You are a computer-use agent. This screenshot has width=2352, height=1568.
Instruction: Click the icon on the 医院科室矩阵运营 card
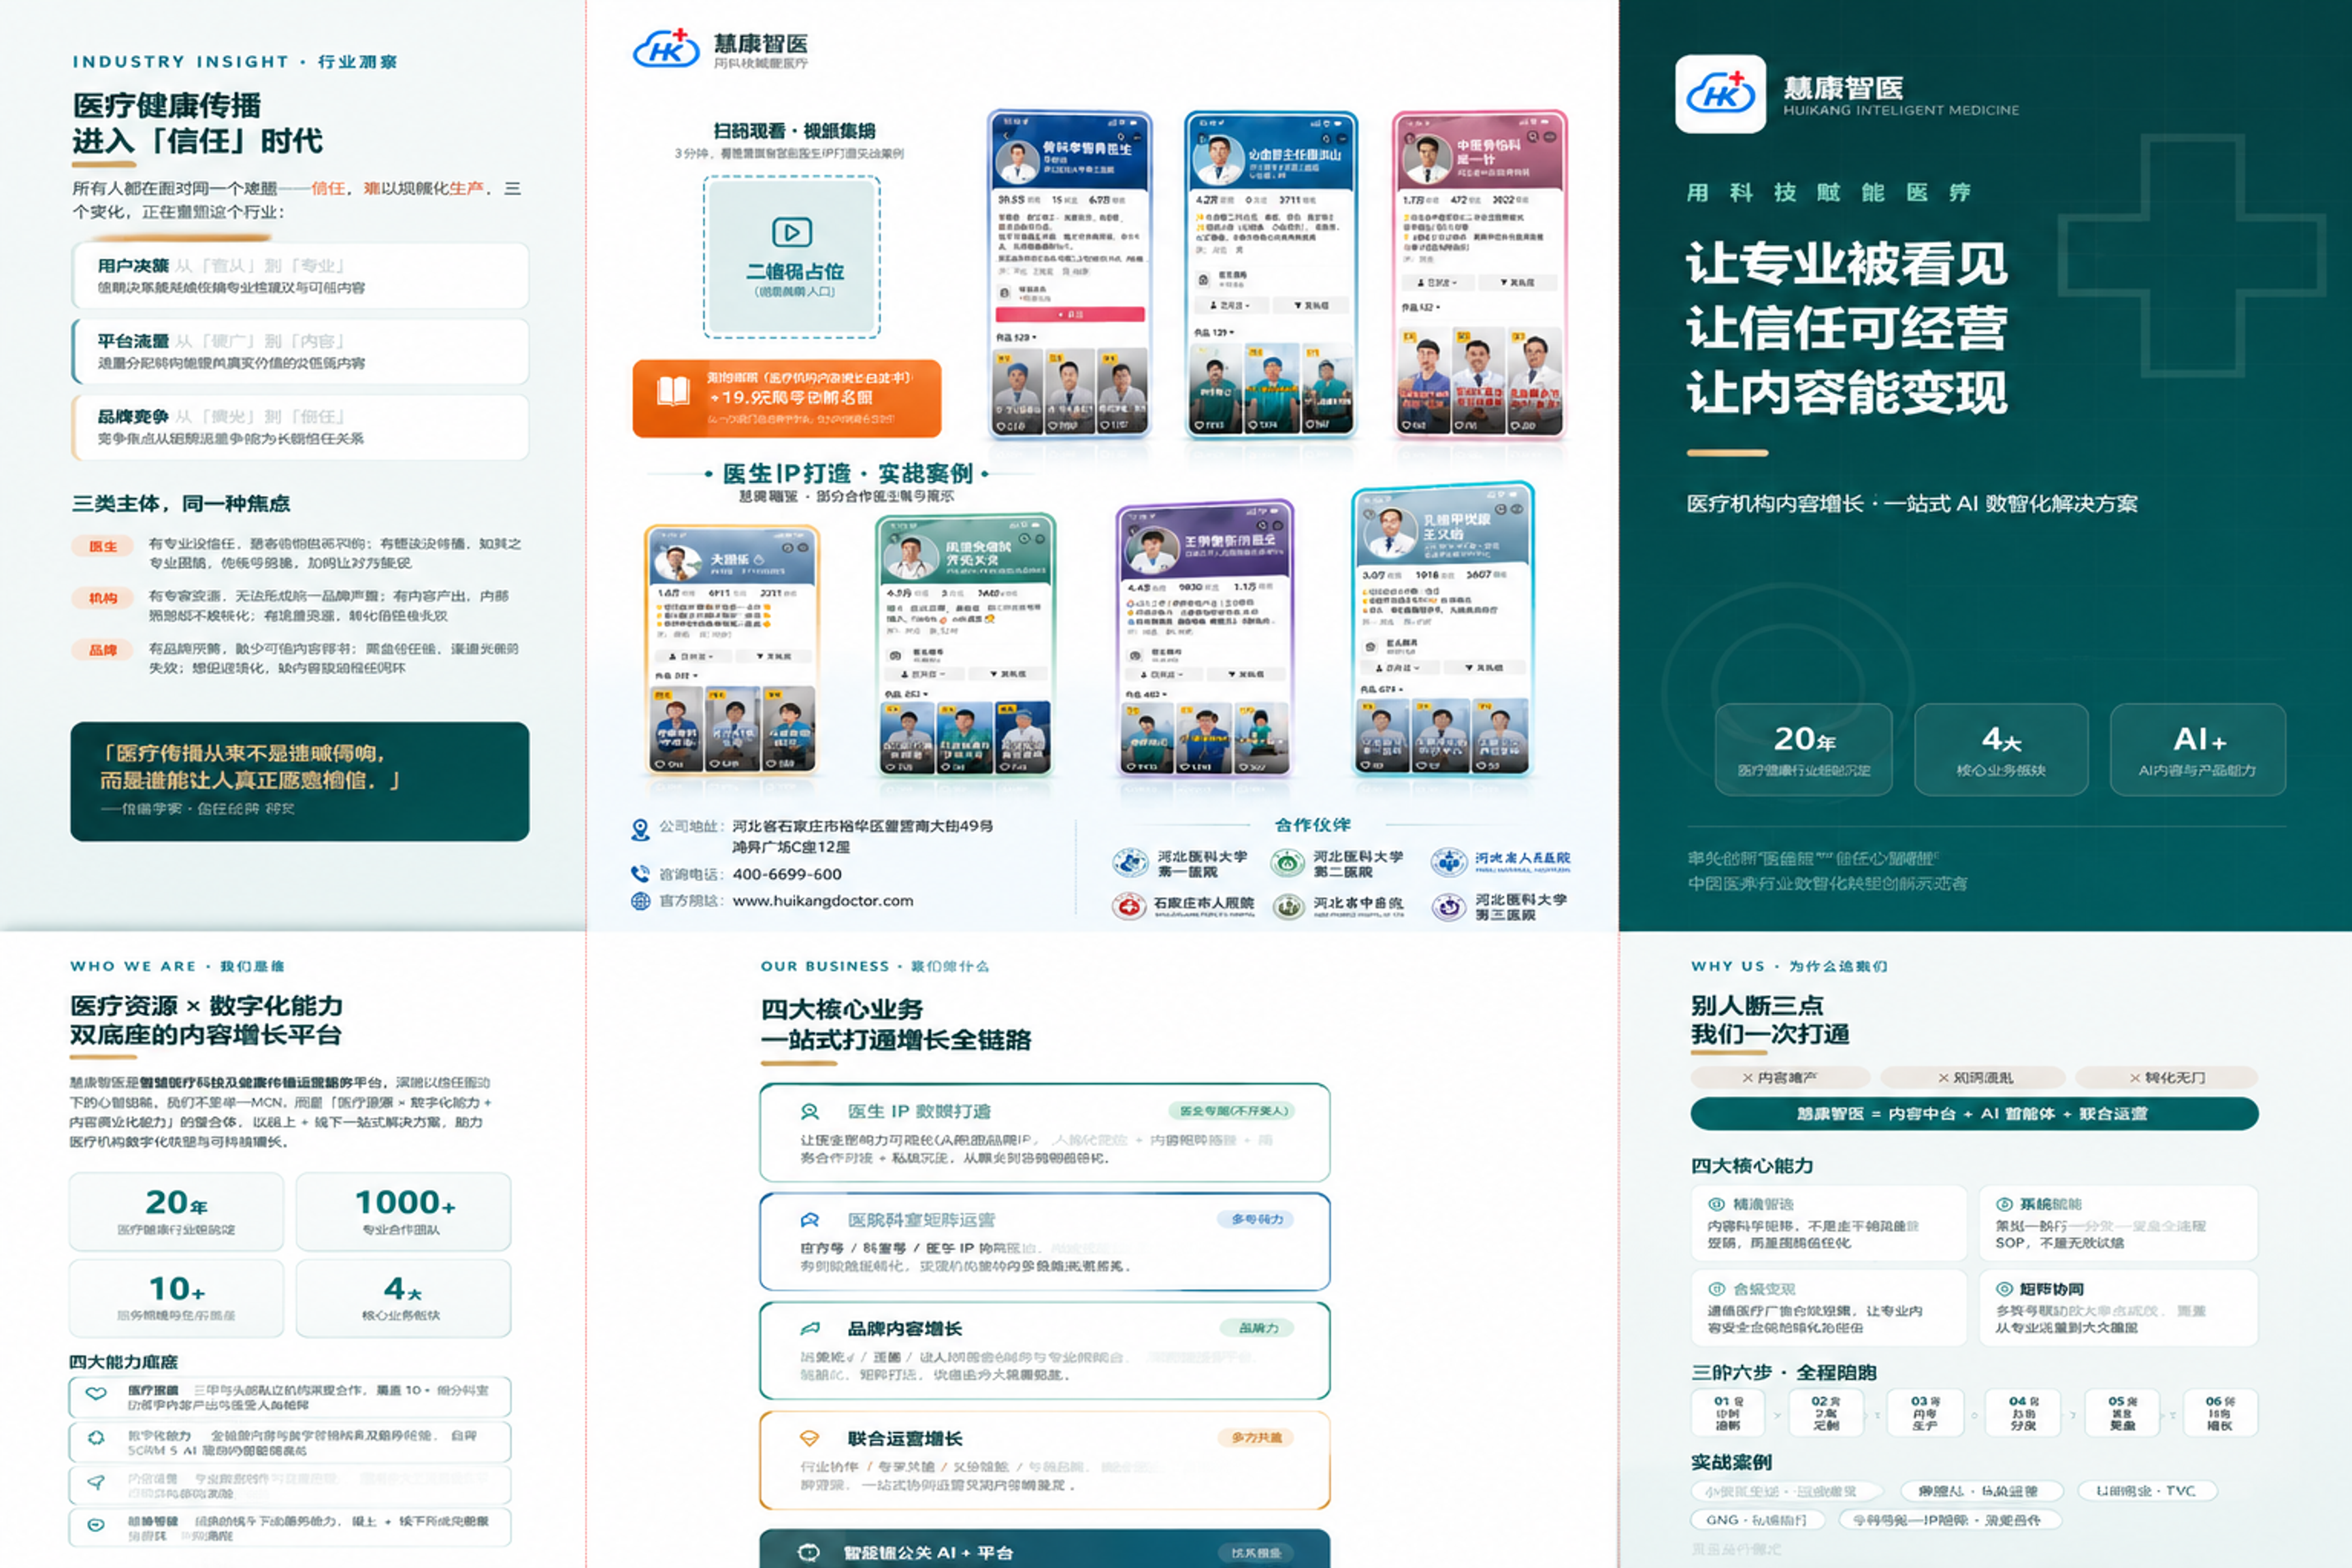[x=810, y=1220]
